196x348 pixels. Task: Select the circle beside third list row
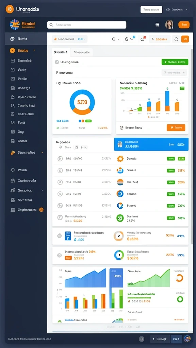point(60,182)
